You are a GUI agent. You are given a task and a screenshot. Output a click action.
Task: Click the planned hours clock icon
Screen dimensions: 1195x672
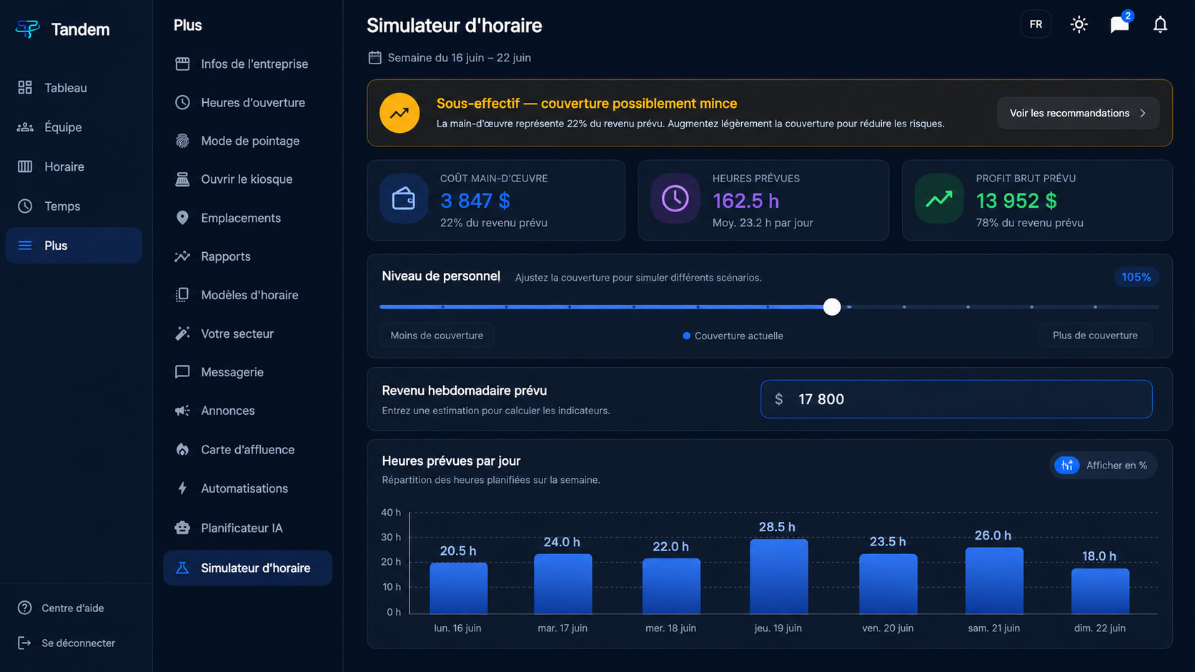point(675,199)
